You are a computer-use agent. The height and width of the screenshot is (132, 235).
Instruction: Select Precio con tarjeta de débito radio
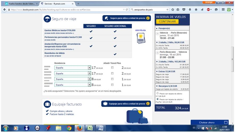coord(157,93)
